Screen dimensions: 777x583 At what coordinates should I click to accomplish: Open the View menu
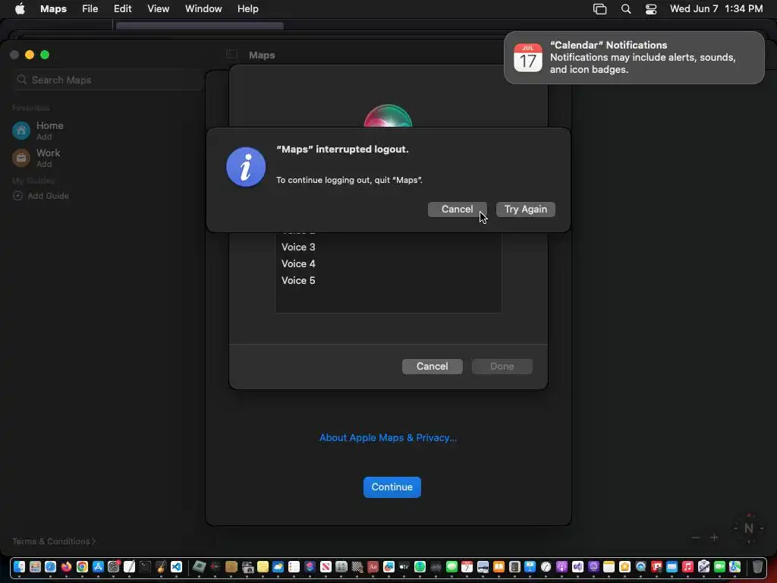[x=158, y=9]
